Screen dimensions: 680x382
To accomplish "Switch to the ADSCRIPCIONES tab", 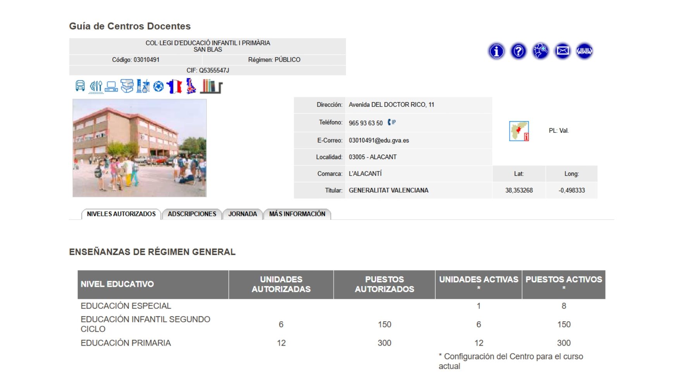I will 192,214.
